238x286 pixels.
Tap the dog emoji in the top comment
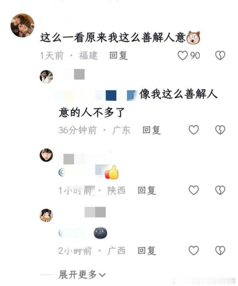click(x=194, y=37)
